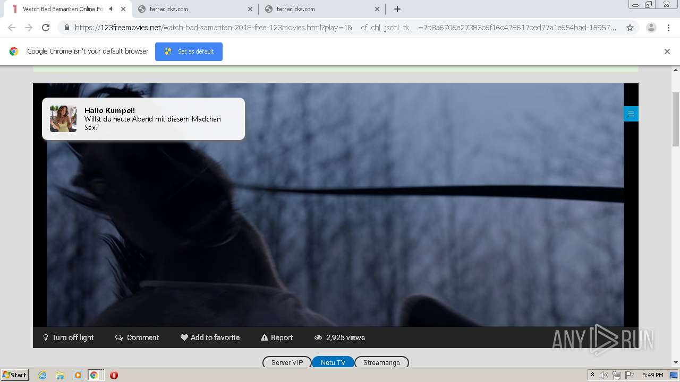Image resolution: width=680 pixels, height=382 pixels.
Task: Switch to the second terraclicks.com tab
Action: pos(322,9)
